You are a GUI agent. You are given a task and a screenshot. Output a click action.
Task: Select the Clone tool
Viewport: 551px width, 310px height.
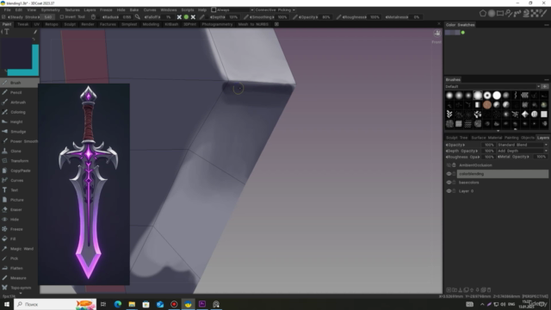pos(19,152)
